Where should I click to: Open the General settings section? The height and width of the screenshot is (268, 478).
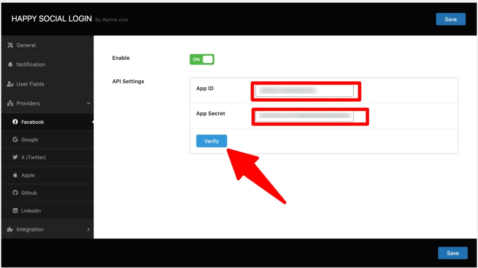click(x=48, y=45)
